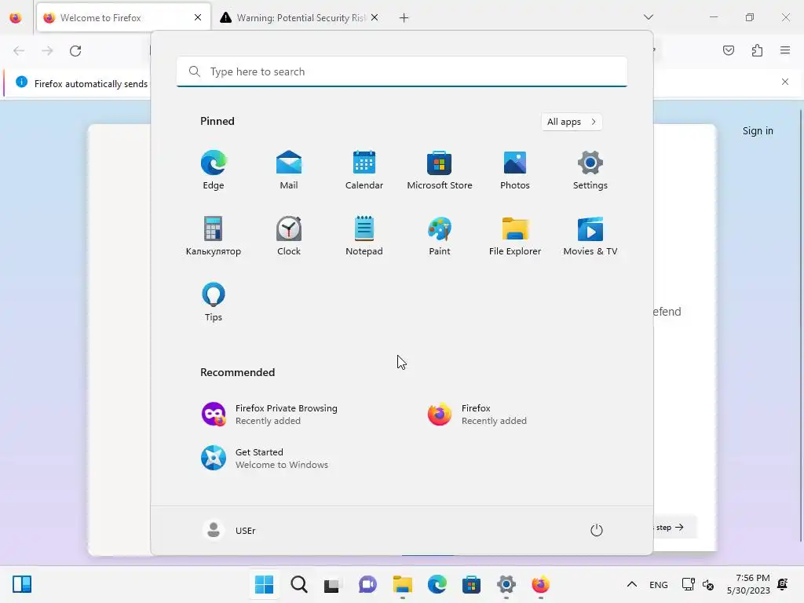Launch the Photos app
Image resolution: width=804 pixels, height=603 pixels.
pos(515,170)
